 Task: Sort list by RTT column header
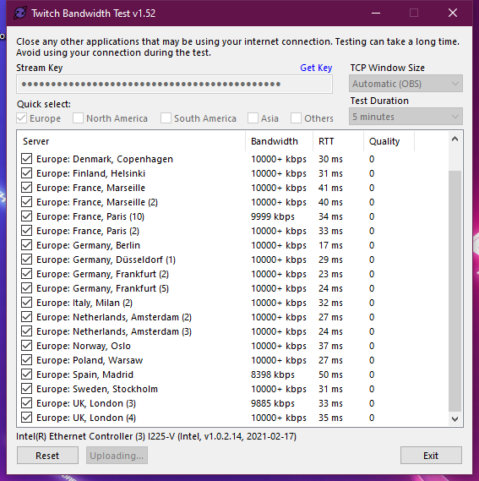click(338, 141)
